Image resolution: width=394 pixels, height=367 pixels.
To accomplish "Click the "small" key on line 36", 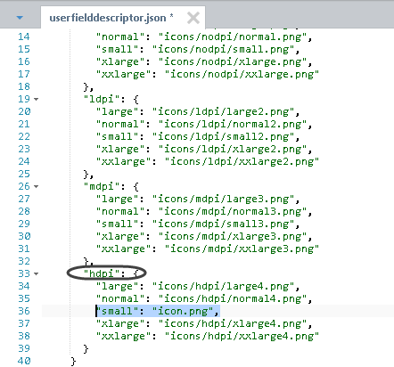I will [117, 311].
